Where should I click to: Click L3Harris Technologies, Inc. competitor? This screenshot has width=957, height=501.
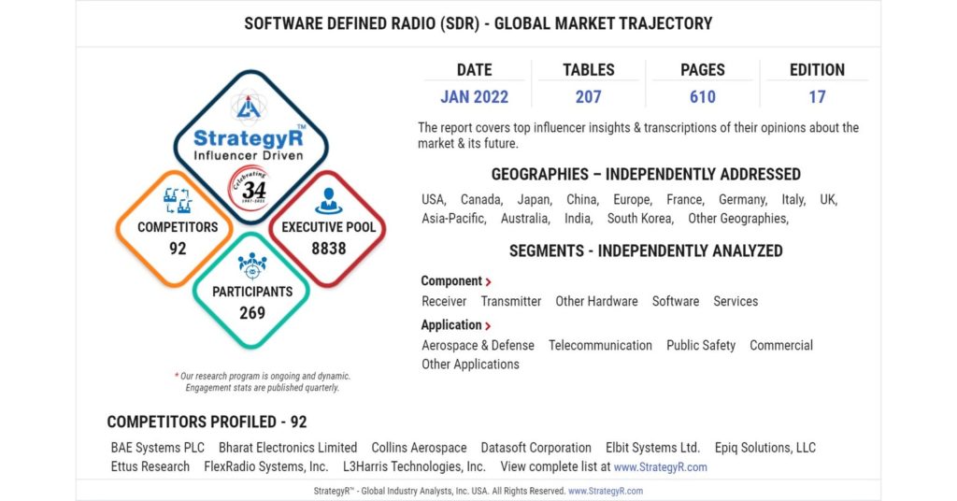tap(414, 466)
